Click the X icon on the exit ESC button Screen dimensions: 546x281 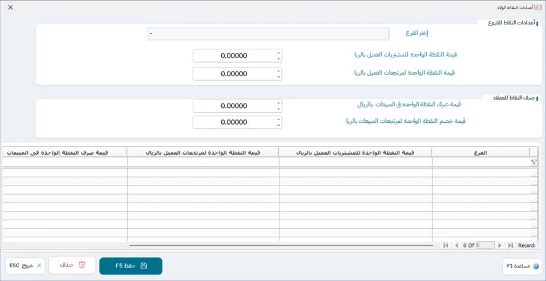[x=39, y=265]
